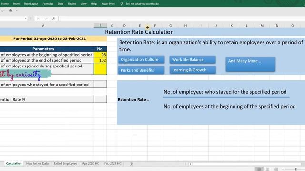The width and height of the screenshot is (305, 171).
Task: Add a new sheet with the plus icon
Action: point(132,164)
